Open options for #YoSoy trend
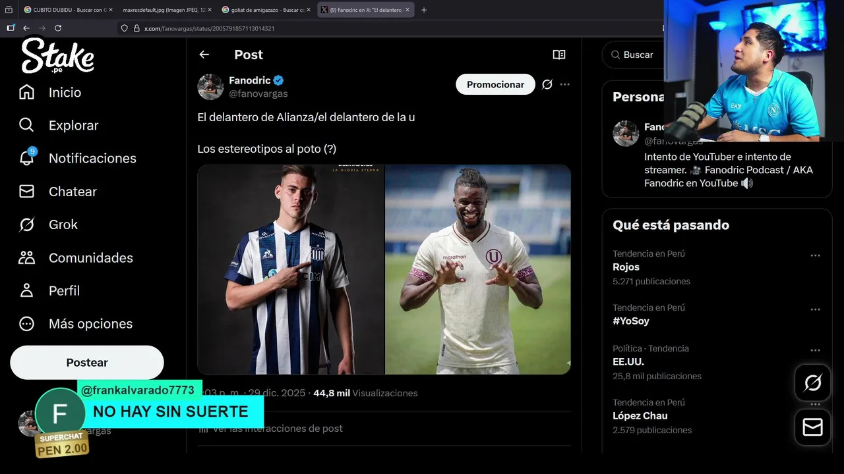The image size is (844, 474). click(x=815, y=309)
